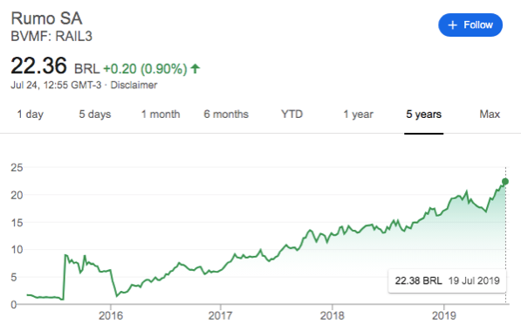Click the Follow button

click(470, 25)
